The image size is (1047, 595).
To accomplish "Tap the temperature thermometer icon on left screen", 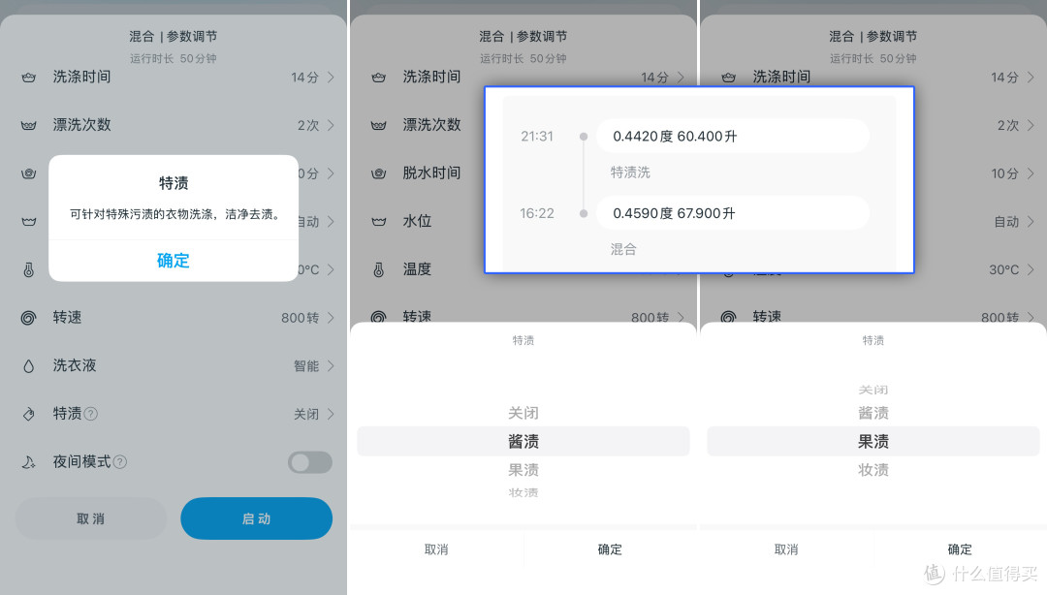I will (x=29, y=269).
